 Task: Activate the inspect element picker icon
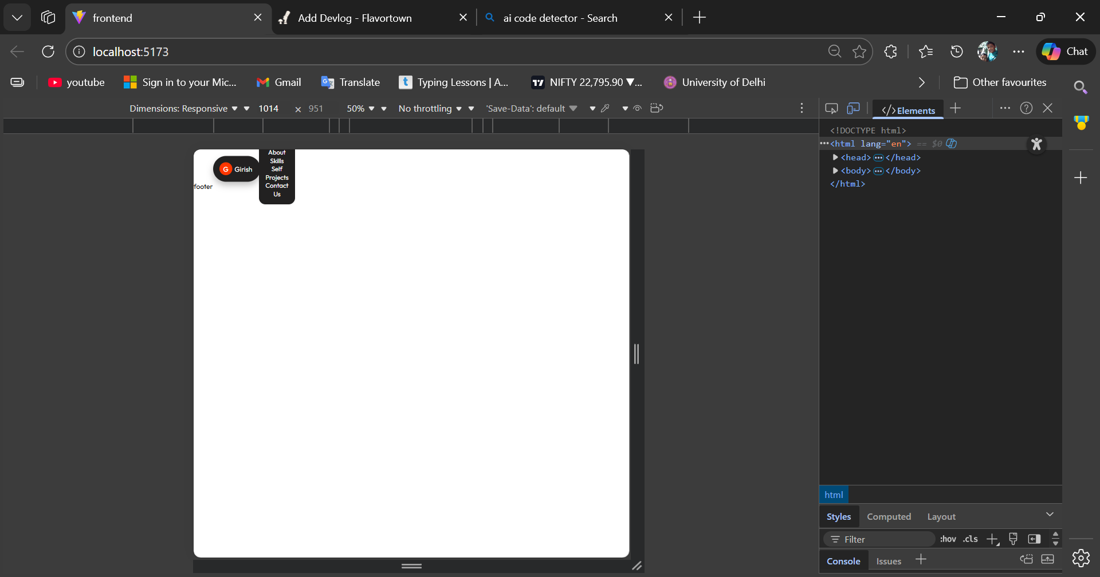[x=831, y=108]
